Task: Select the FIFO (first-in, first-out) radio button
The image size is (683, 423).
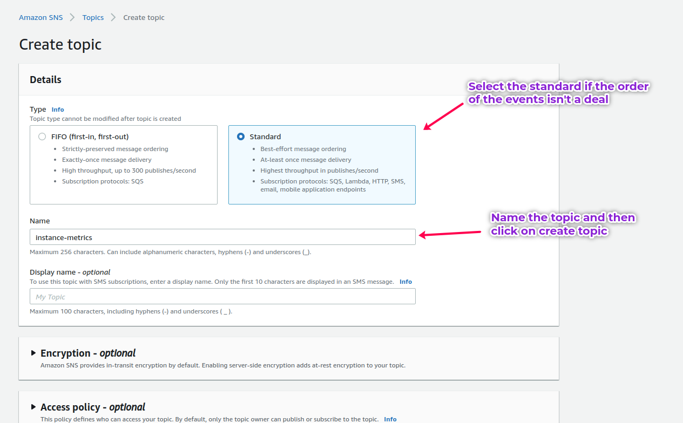Action: tap(42, 137)
